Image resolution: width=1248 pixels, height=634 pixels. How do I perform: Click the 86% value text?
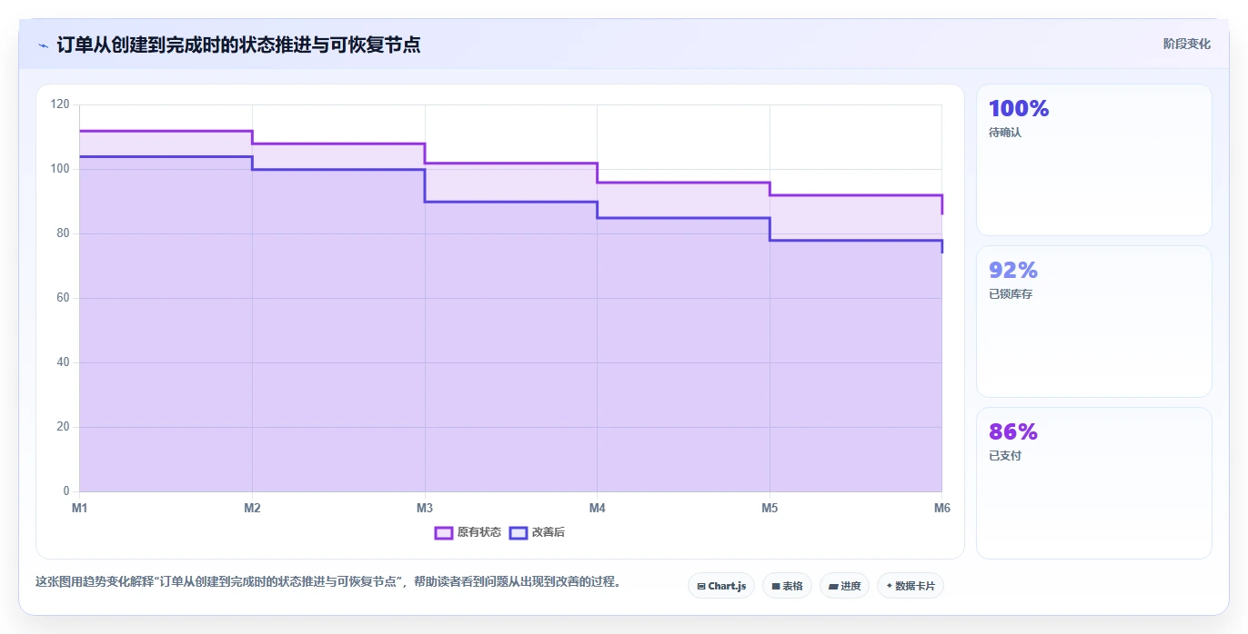click(1013, 432)
